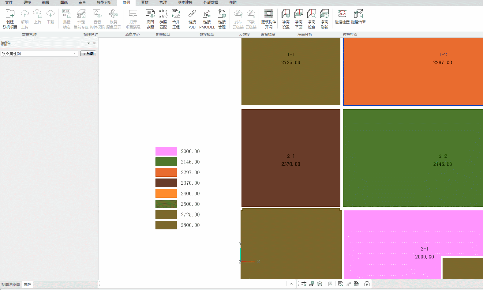Click the 创建联机项目 icon in the ribbon

coord(10,18)
